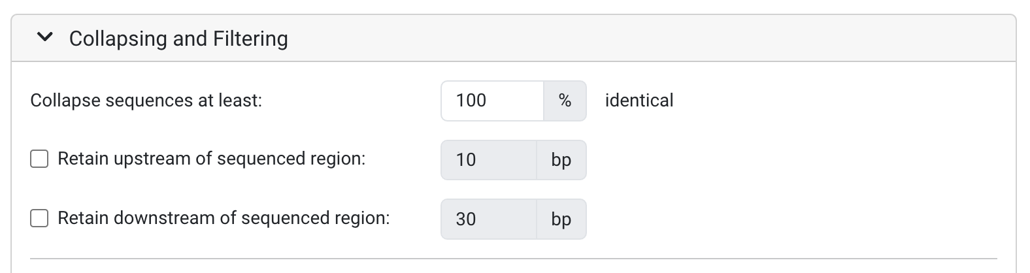Click the 'identical' text label

coord(639,101)
